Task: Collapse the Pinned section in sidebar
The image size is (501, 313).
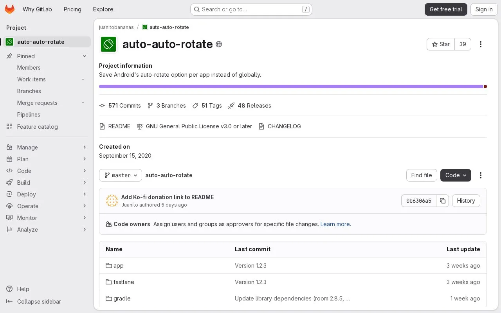Action: pos(47,56)
